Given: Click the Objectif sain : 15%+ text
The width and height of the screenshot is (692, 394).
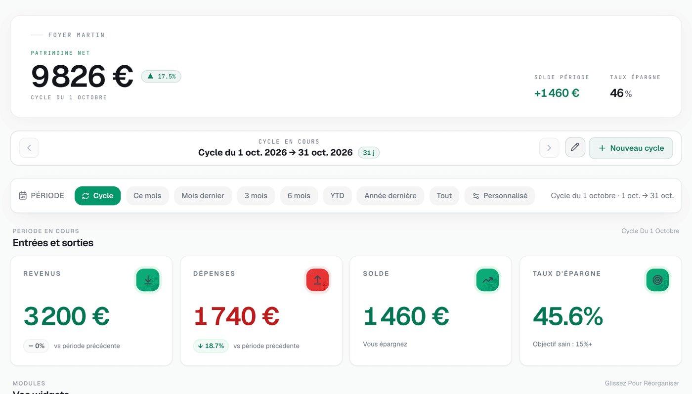Looking at the screenshot, I should coord(562,344).
